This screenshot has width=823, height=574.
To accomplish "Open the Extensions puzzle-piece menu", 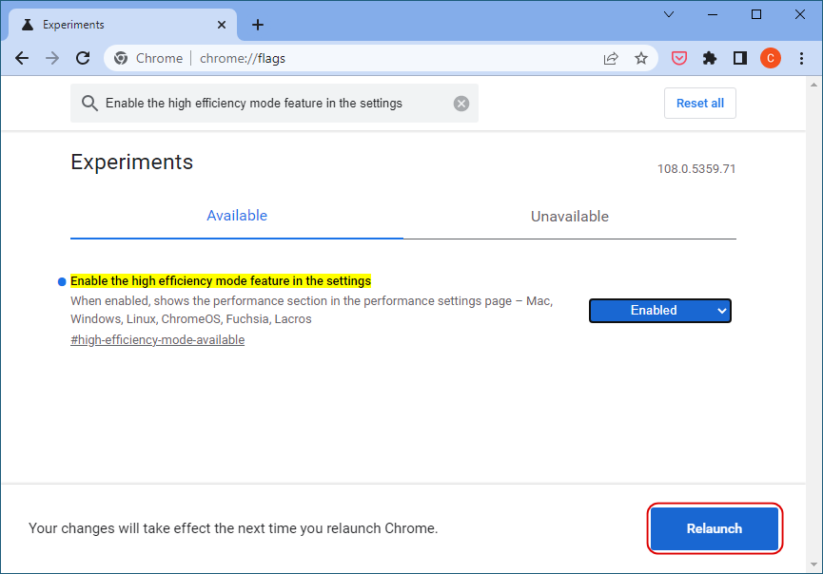I will (710, 58).
